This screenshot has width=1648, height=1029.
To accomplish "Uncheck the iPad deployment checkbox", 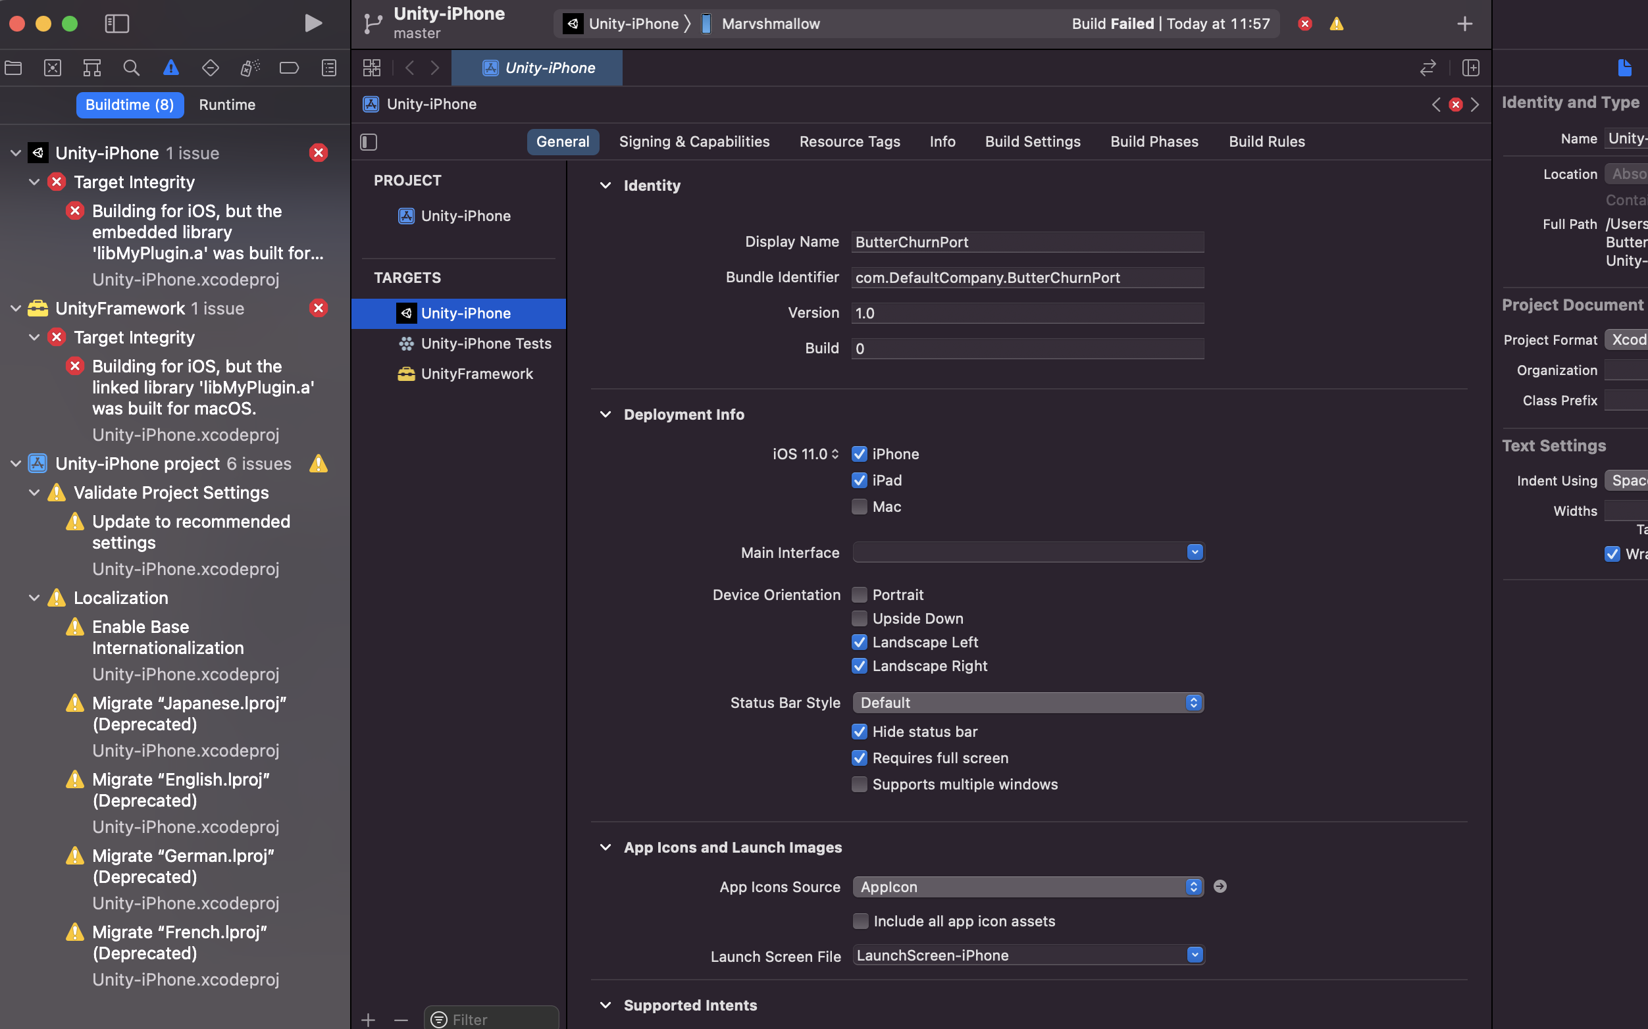I will [859, 480].
